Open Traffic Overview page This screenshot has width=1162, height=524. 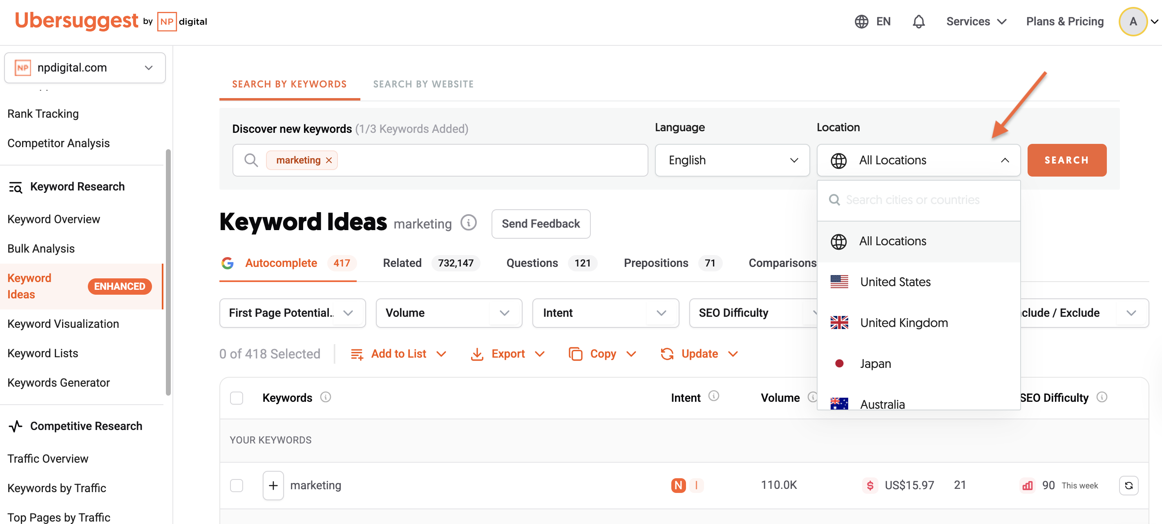[48, 459]
